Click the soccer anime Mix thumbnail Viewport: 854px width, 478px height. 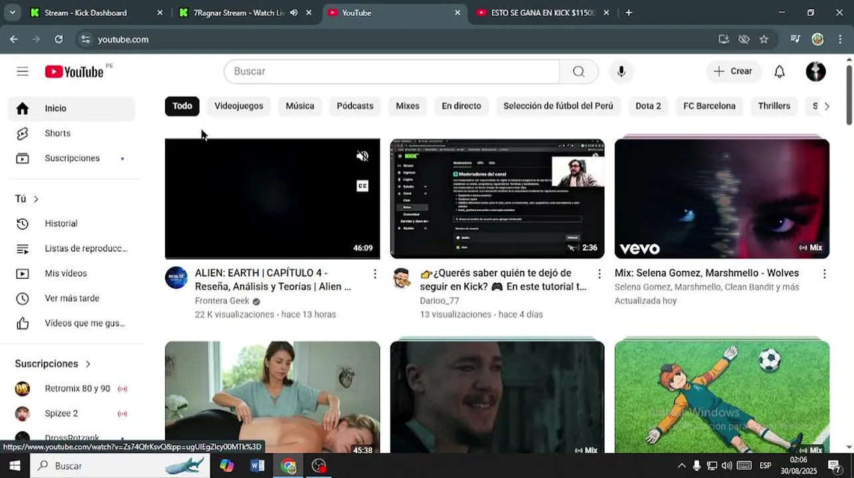point(722,397)
